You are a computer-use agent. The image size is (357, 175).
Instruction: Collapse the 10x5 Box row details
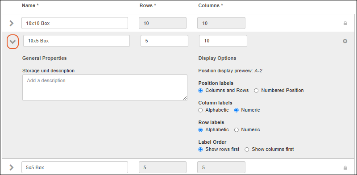point(12,42)
